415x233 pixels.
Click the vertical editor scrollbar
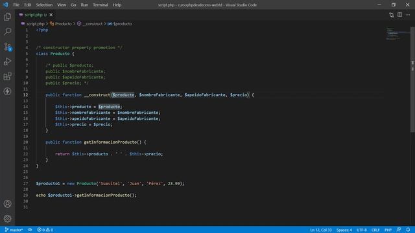pos(412,79)
